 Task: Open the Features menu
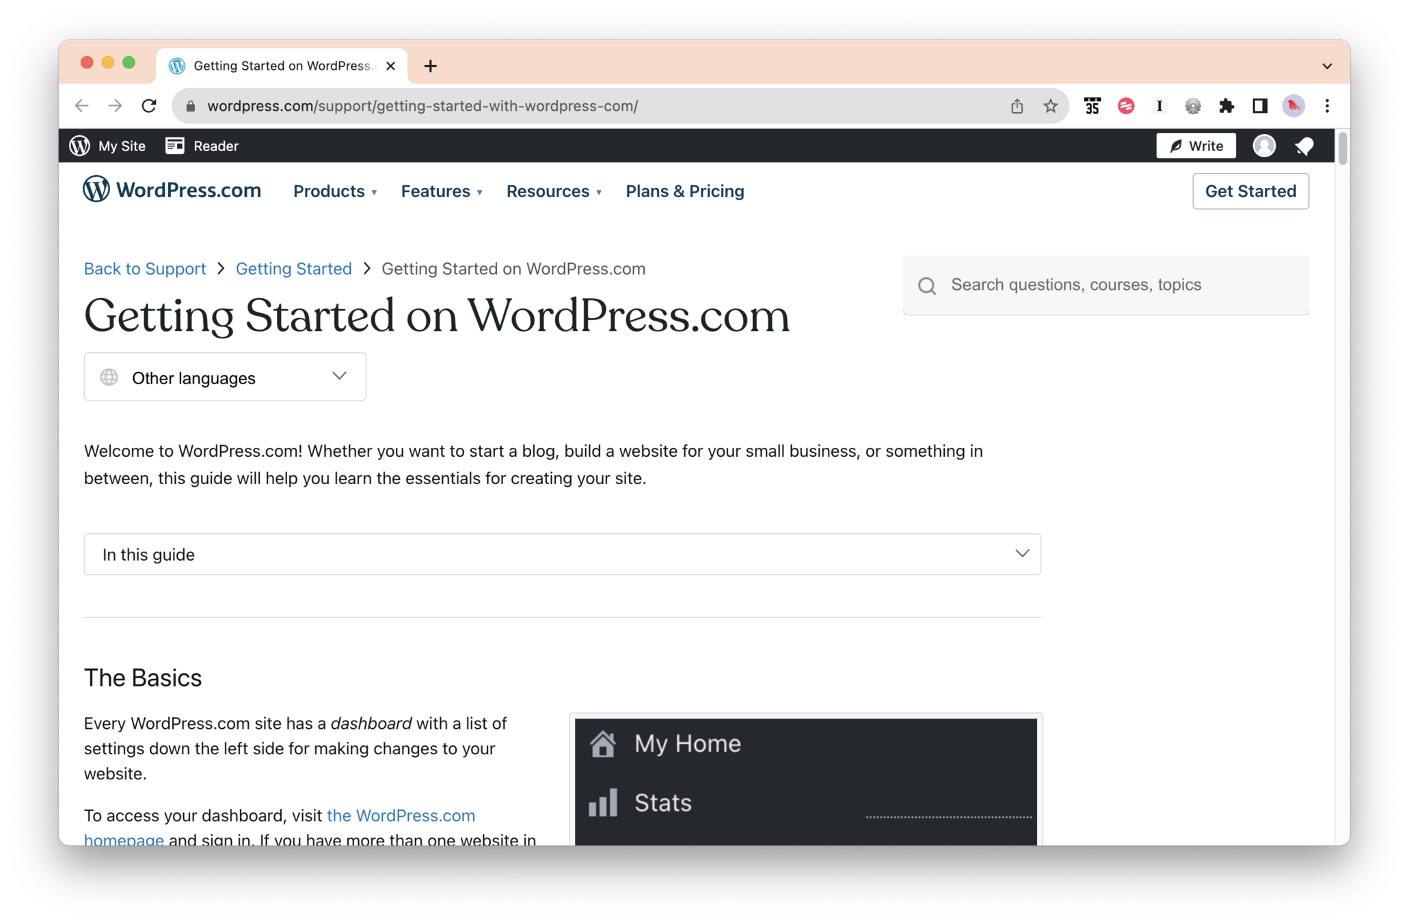point(442,191)
